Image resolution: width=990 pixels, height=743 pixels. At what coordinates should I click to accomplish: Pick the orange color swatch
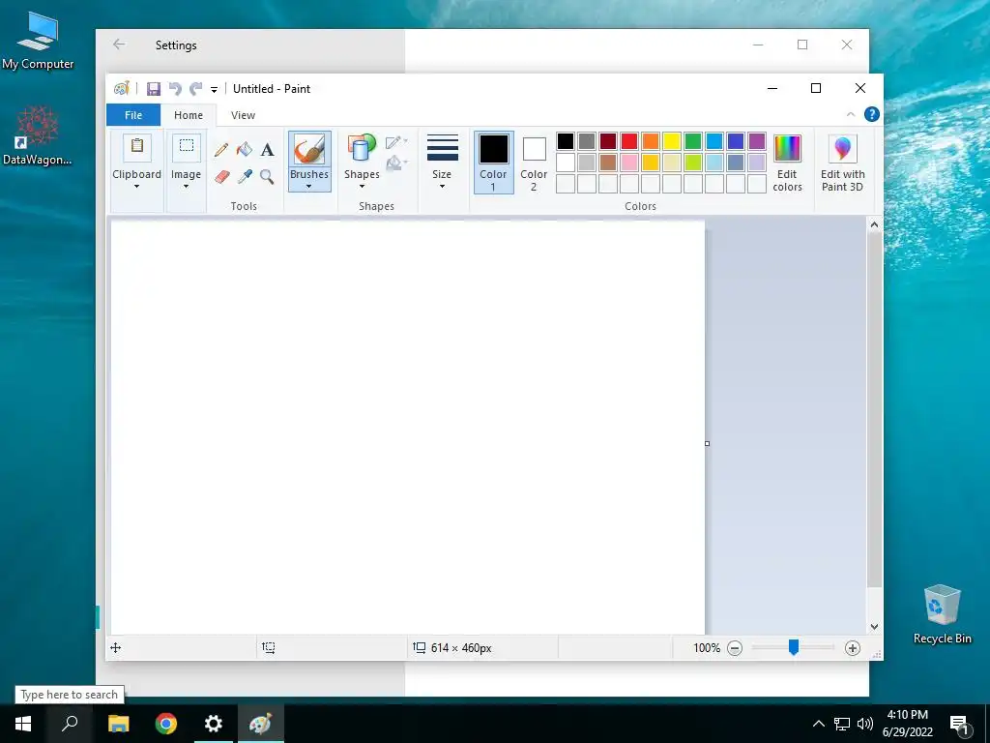coord(651,141)
